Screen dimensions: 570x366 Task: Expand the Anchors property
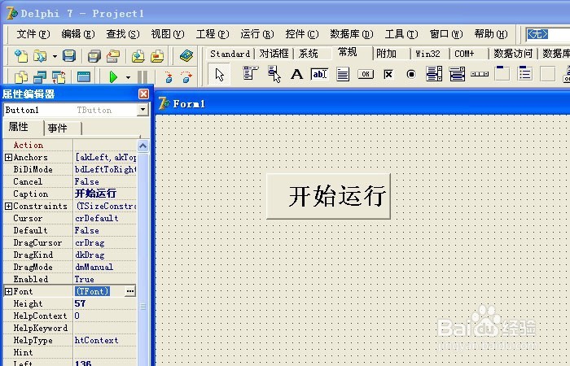point(8,157)
